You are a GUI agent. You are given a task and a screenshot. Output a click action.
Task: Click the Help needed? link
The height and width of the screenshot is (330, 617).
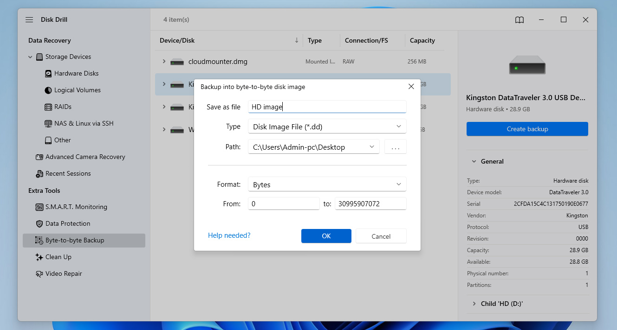229,235
